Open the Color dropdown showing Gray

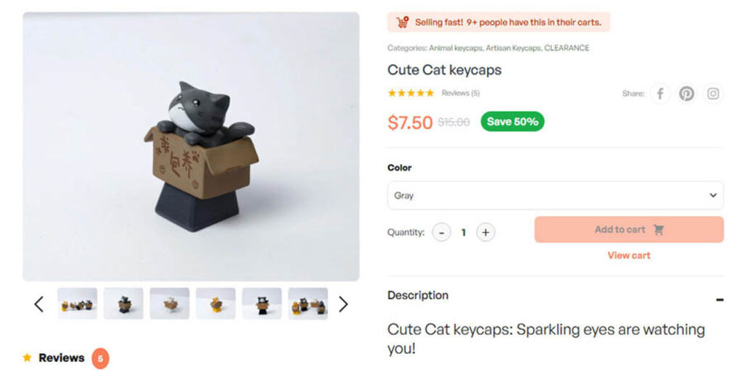coord(555,195)
